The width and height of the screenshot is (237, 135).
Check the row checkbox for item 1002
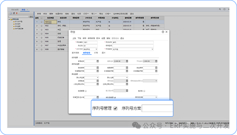coord(42,26)
